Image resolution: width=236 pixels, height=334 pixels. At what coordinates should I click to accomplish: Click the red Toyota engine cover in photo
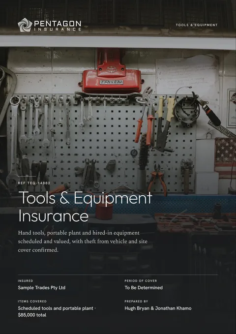point(111,73)
